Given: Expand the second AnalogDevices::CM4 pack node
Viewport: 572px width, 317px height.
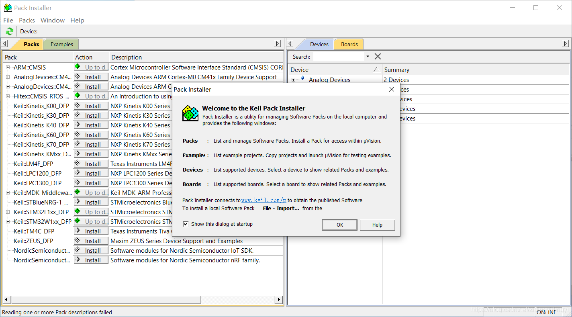Looking at the screenshot, I should pyautogui.click(x=8, y=86).
